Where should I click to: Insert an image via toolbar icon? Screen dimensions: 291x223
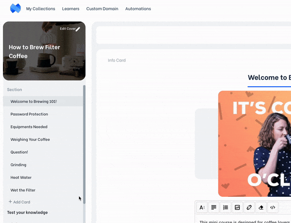tap(237, 207)
